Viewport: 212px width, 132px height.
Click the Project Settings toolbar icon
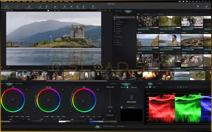(207, 7)
